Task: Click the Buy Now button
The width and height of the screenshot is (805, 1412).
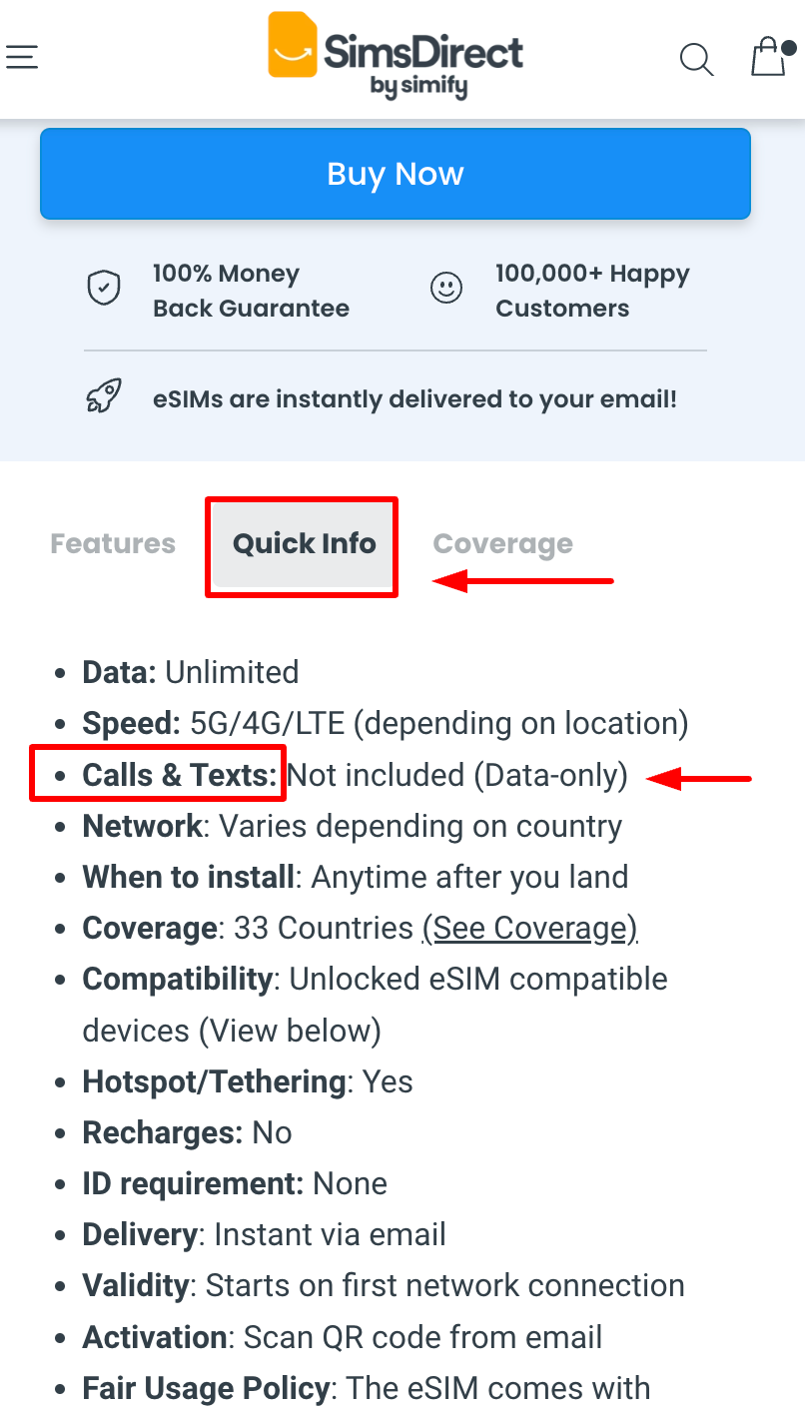Action: pyautogui.click(x=395, y=173)
